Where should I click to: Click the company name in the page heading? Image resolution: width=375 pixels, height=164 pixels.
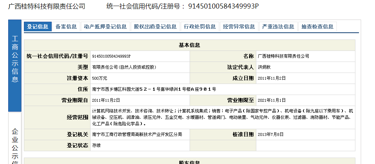click(47, 6)
